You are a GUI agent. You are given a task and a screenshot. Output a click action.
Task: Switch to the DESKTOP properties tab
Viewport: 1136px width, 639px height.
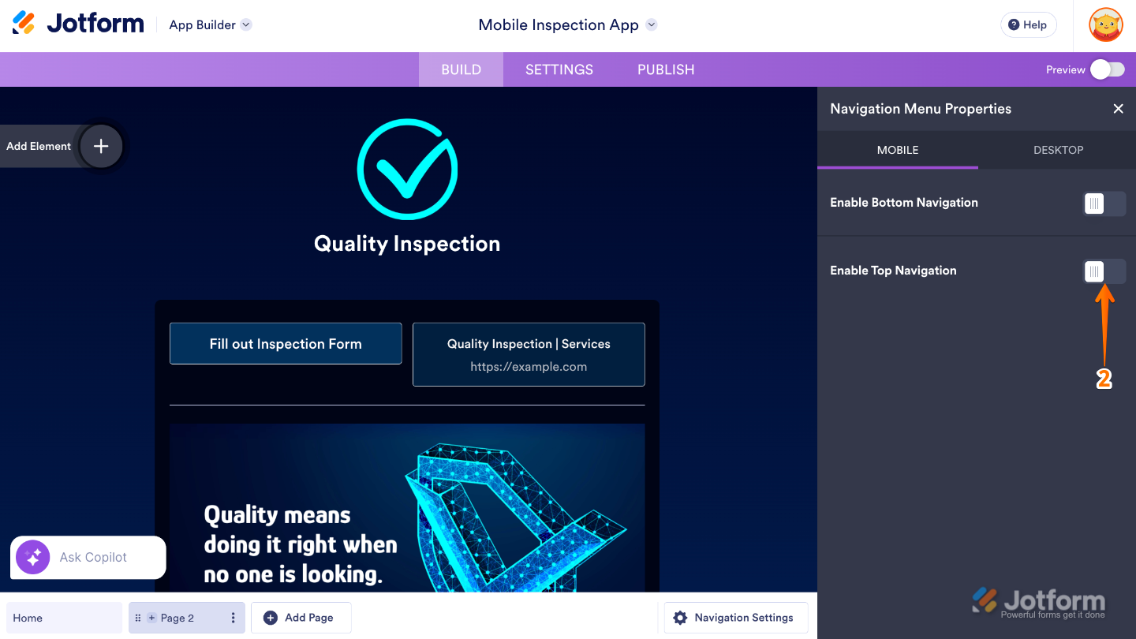click(1058, 150)
